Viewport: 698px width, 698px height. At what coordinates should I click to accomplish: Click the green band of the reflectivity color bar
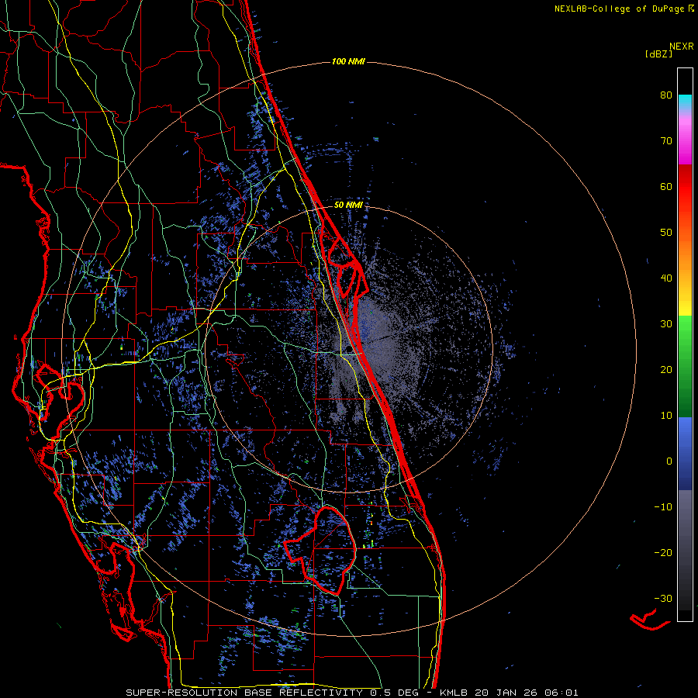coord(685,366)
